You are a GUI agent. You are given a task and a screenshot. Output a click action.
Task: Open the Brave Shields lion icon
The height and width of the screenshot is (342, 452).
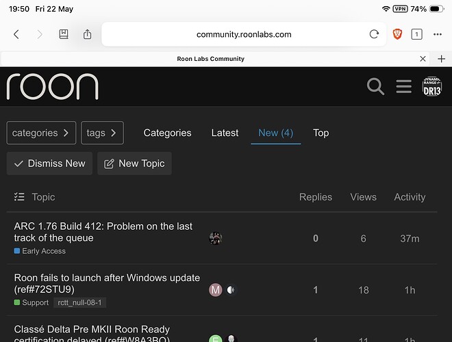[397, 34]
